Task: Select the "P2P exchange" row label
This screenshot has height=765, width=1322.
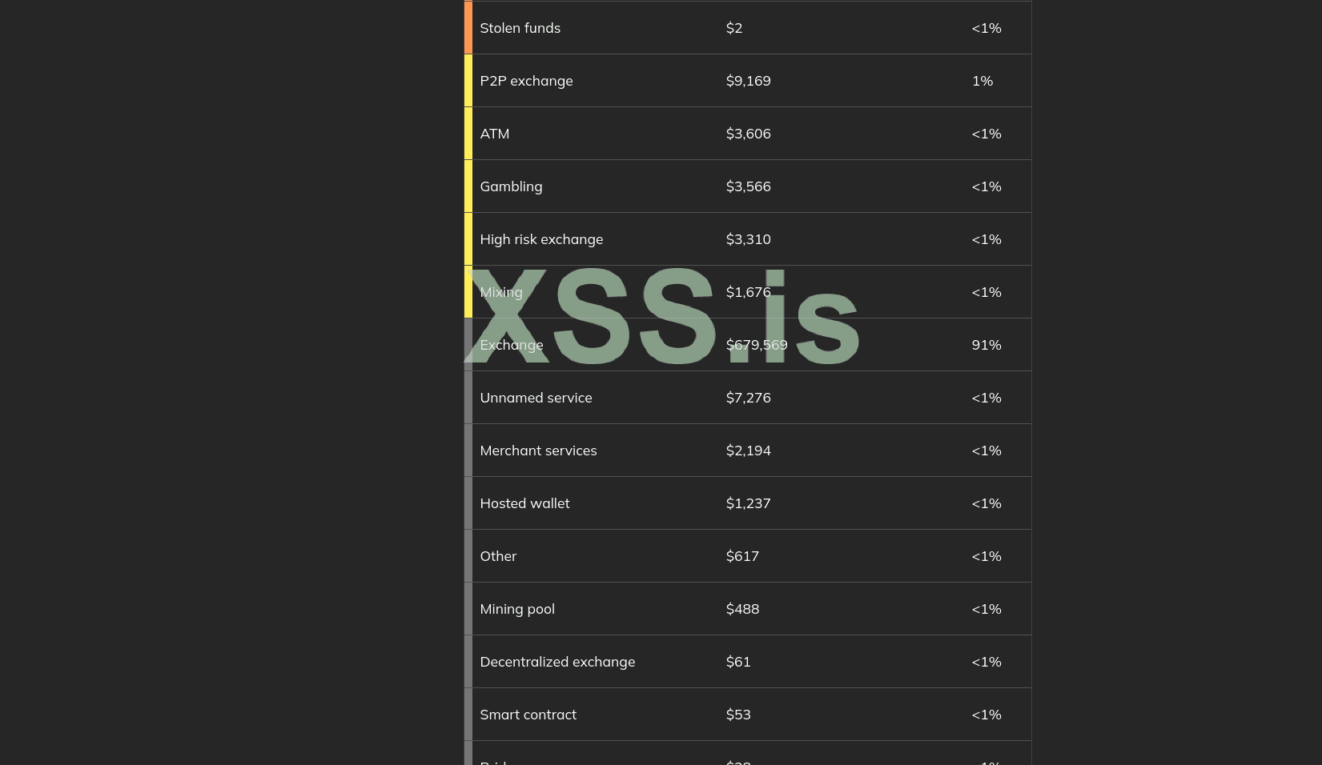Action: tap(526, 81)
